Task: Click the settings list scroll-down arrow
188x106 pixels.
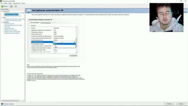Action: point(76,53)
